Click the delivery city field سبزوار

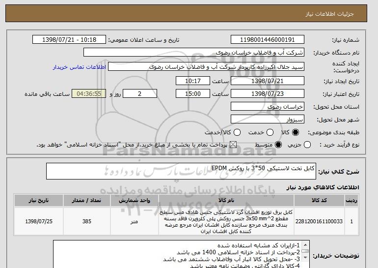point(268,119)
